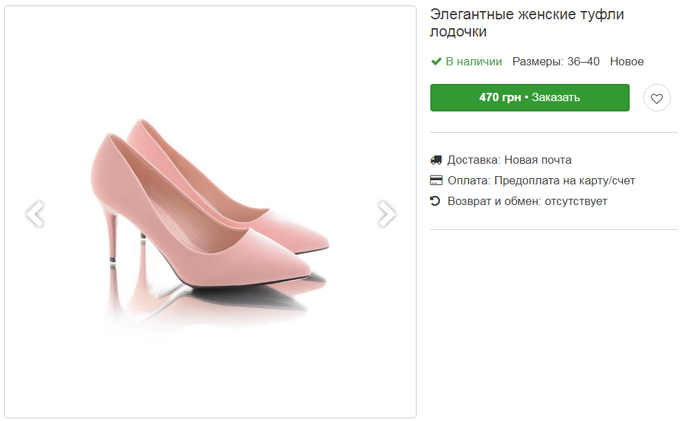Select the Размеры: 36–40 size text
The image size is (684, 421).
coord(555,62)
